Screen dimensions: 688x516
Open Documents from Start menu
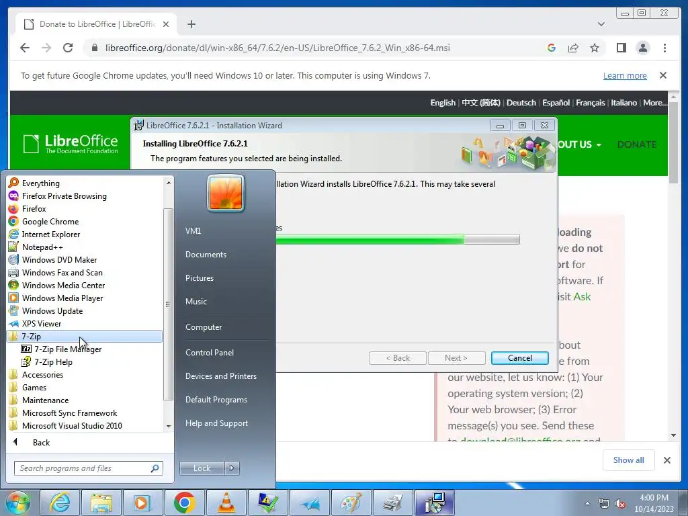(x=206, y=255)
